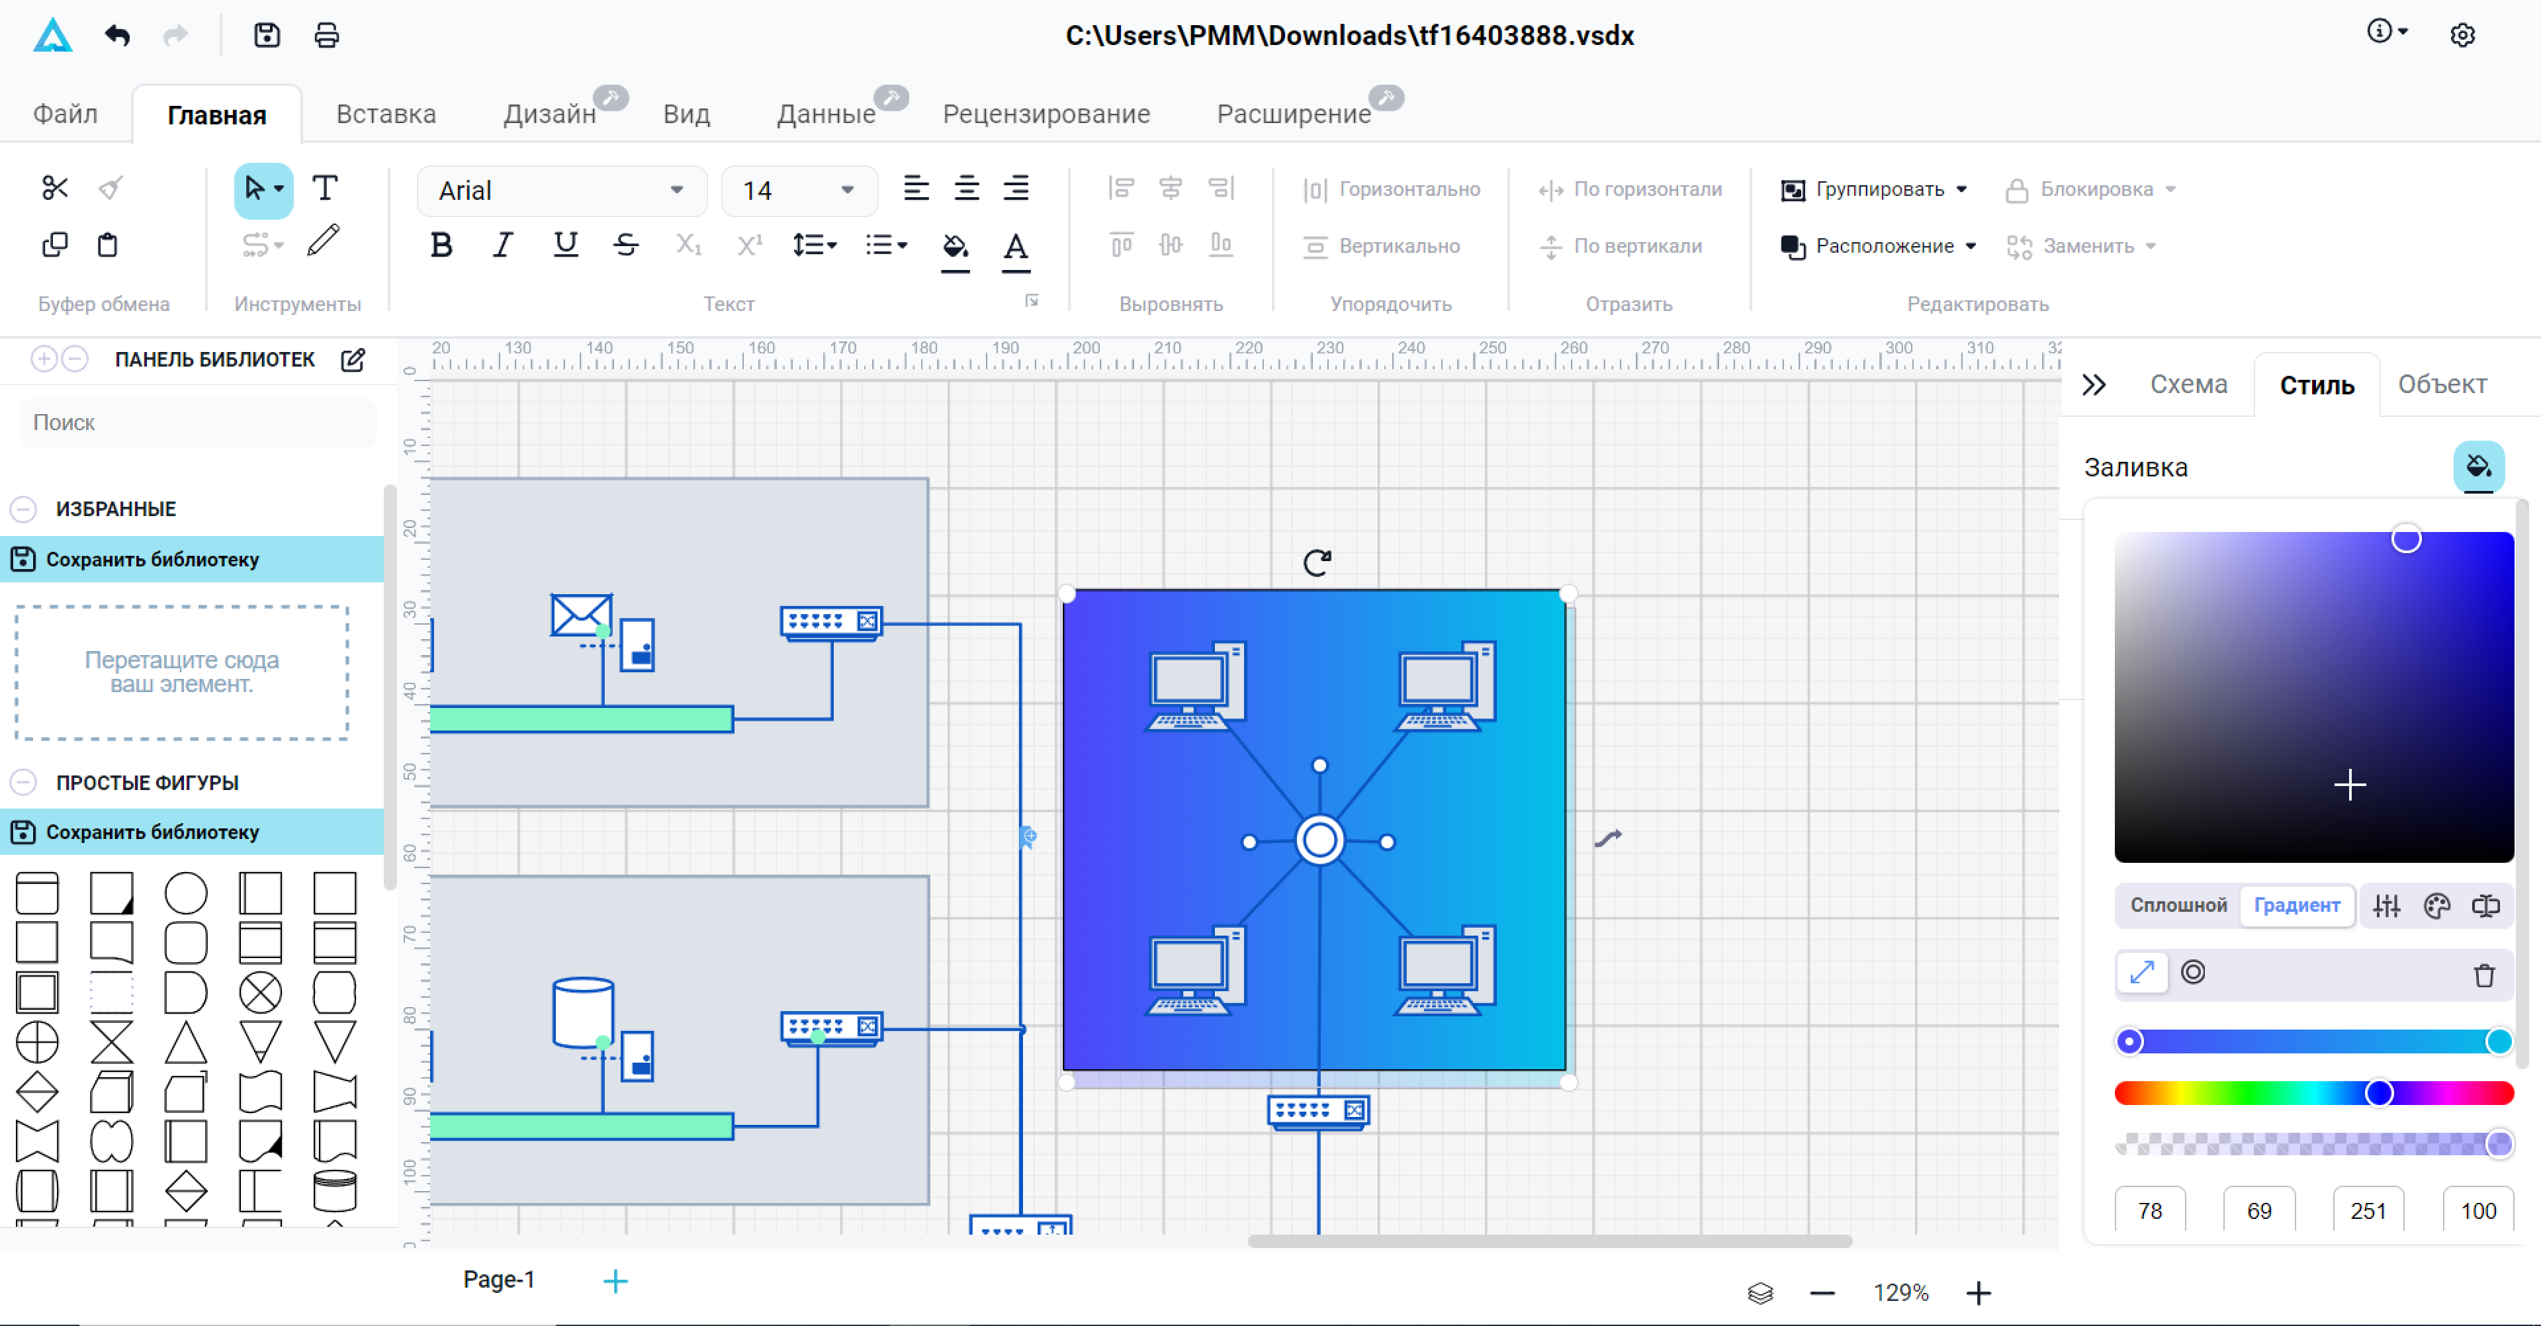Click the layers icon in status bar
2541x1326 pixels.
pos(1760,1292)
